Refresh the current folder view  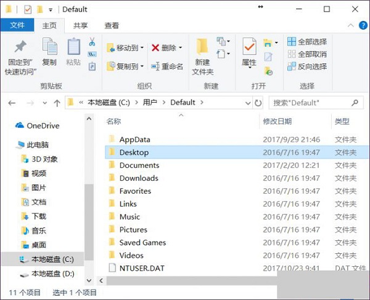pyautogui.click(x=258, y=103)
